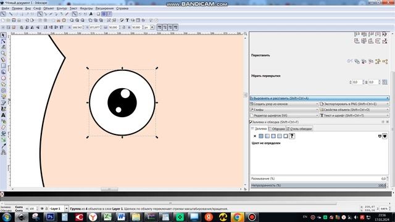Expand the 'Текст и шрифт' panel

[354, 115]
